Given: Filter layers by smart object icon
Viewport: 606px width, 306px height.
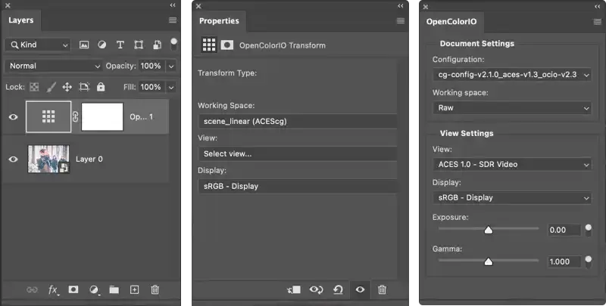Looking at the screenshot, I should pyautogui.click(x=157, y=45).
